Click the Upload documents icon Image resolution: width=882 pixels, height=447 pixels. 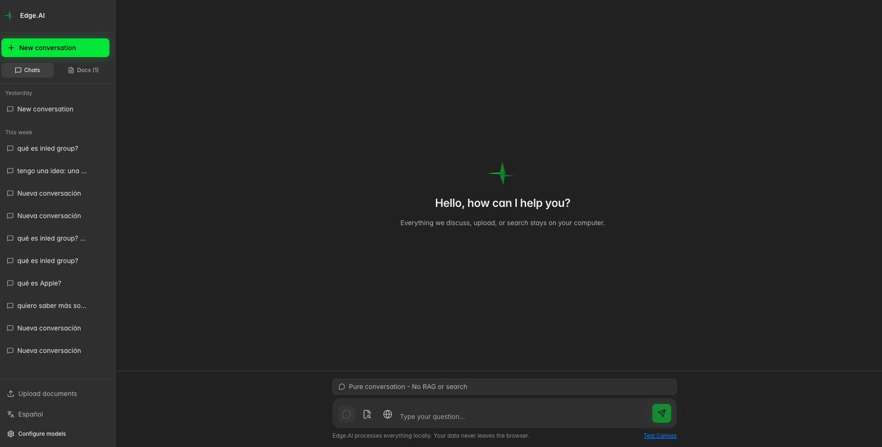(x=11, y=394)
